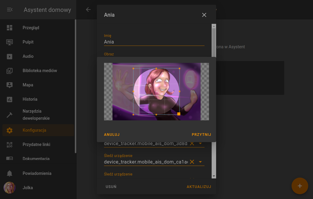This screenshot has height=199, width=313.
Task: Click the Imię name input field
Action: coord(154,42)
